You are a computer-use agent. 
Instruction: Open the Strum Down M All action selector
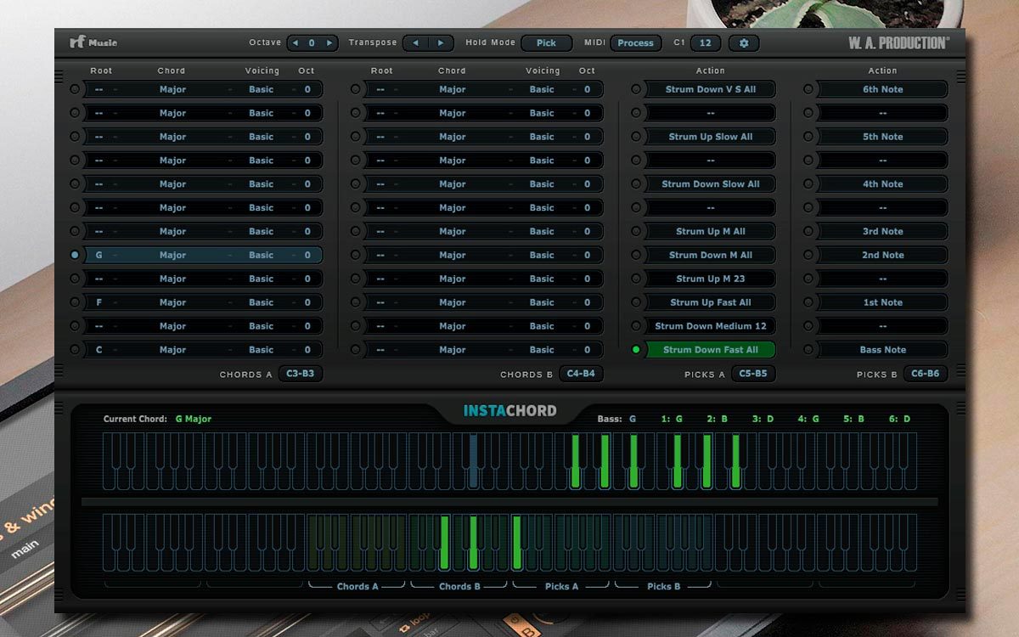click(x=711, y=255)
